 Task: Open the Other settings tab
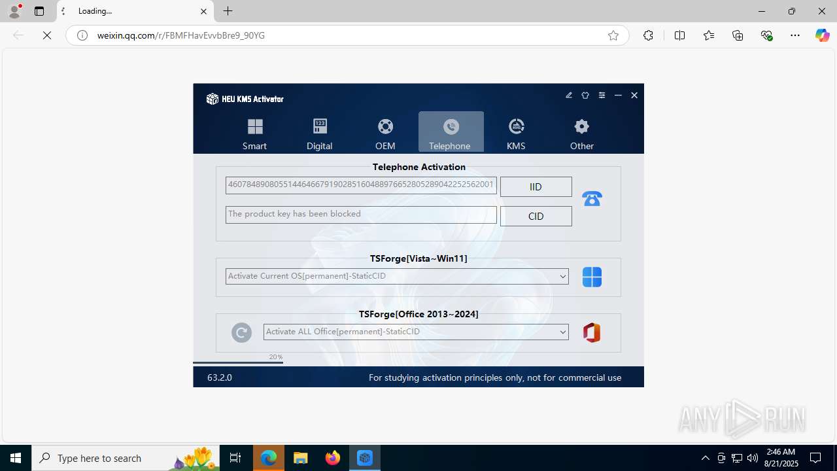[581, 132]
